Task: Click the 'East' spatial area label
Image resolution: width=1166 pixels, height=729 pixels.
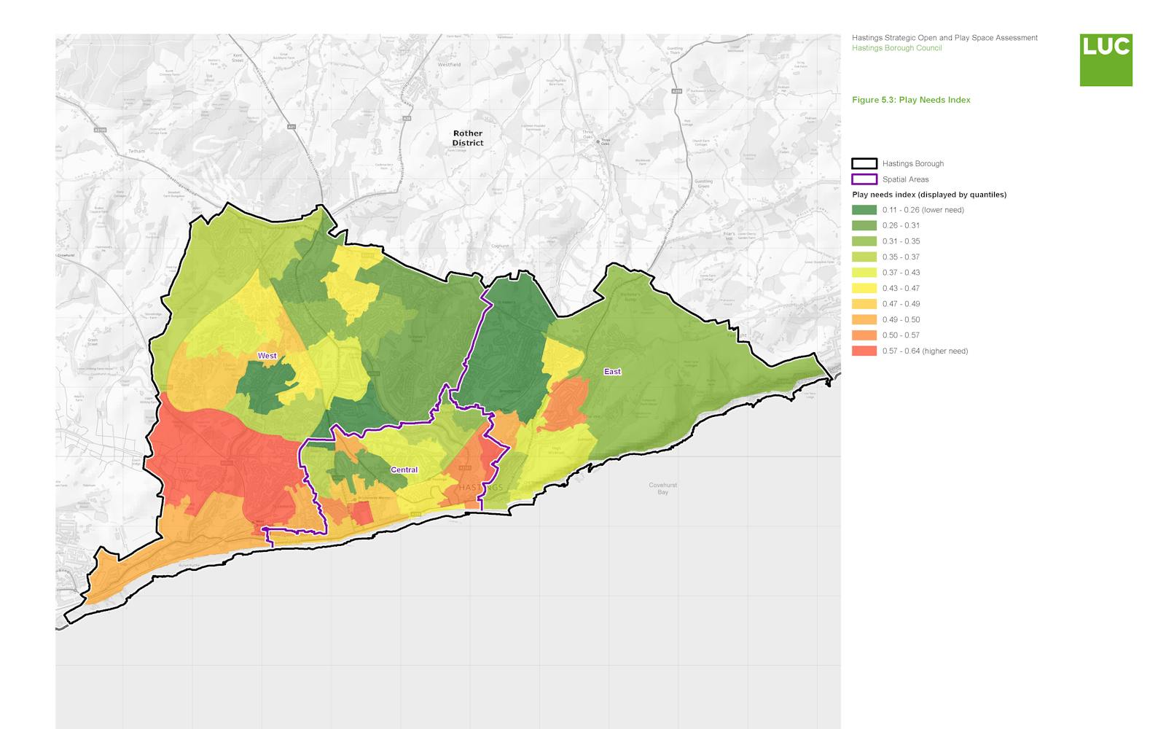Action: tap(612, 372)
